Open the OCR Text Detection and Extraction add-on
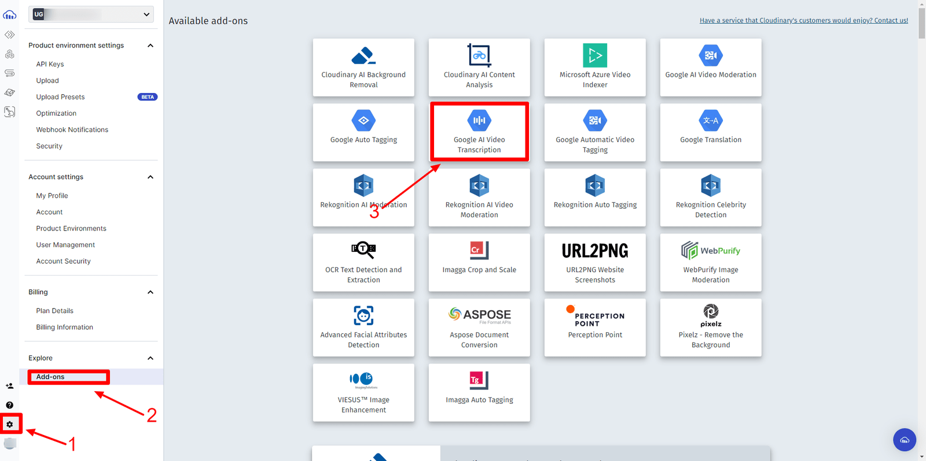926x461 pixels. pos(363,262)
